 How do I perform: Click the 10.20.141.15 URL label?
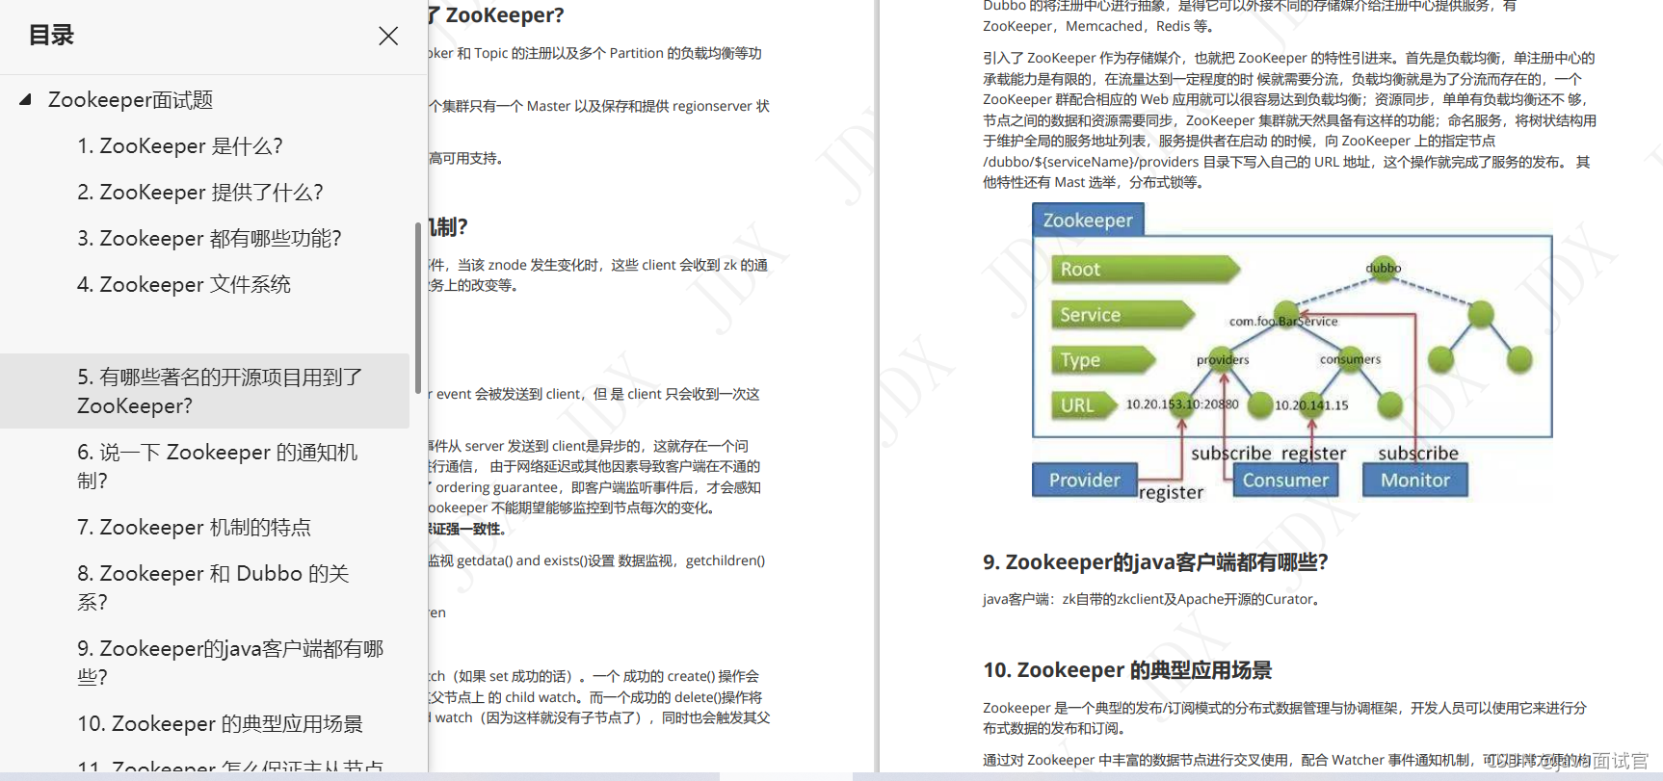(1311, 405)
